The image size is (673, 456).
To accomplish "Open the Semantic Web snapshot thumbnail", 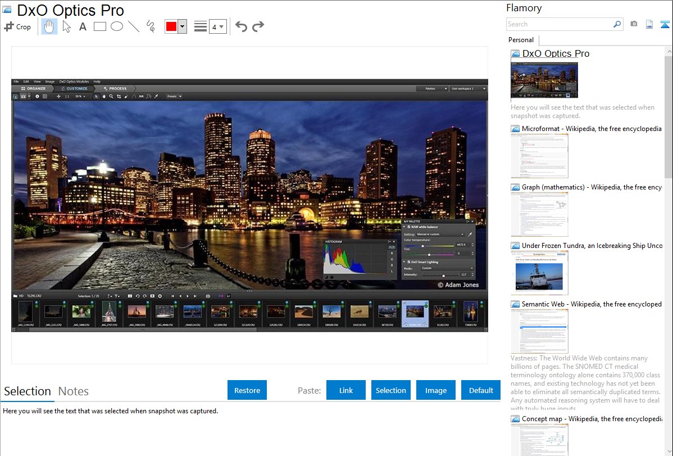I will click(539, 331).
